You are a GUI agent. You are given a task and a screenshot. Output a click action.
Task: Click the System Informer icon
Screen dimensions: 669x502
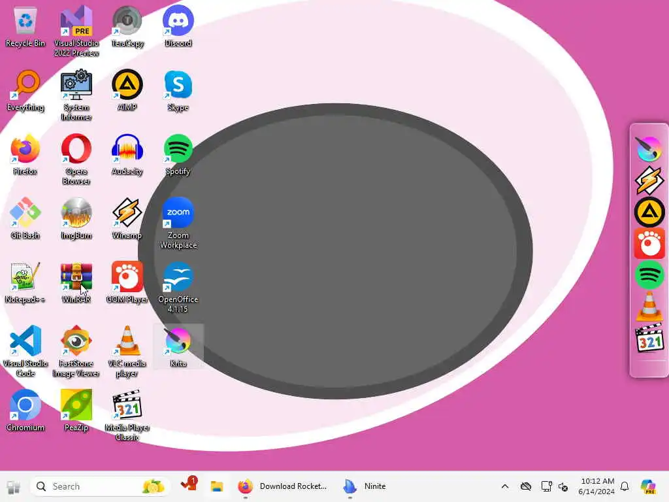76,95
